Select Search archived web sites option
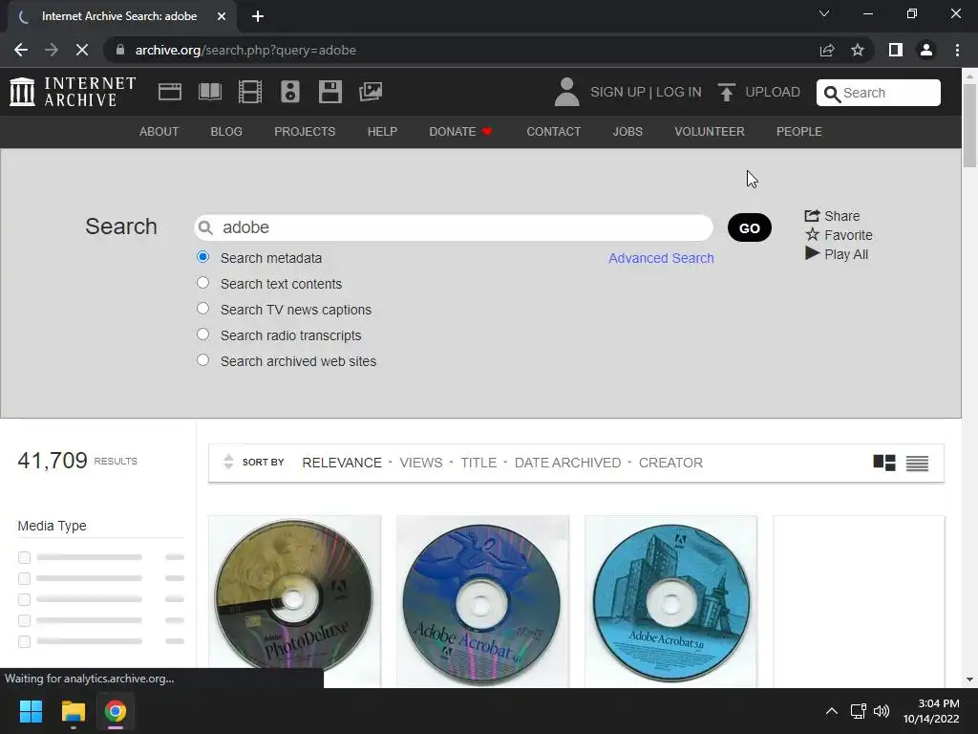 pyautogui.click(x=202, y=360)
